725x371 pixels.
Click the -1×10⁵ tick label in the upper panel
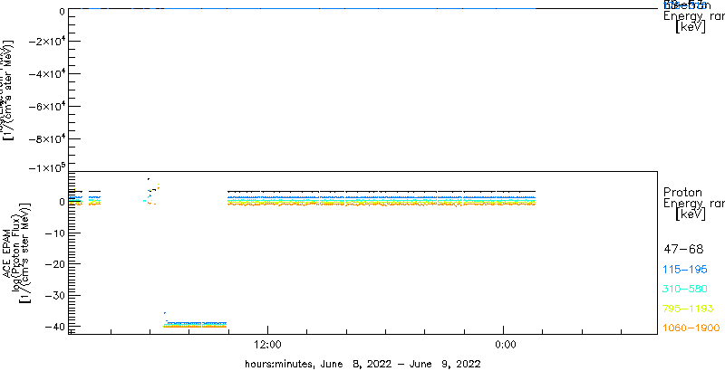46,167
